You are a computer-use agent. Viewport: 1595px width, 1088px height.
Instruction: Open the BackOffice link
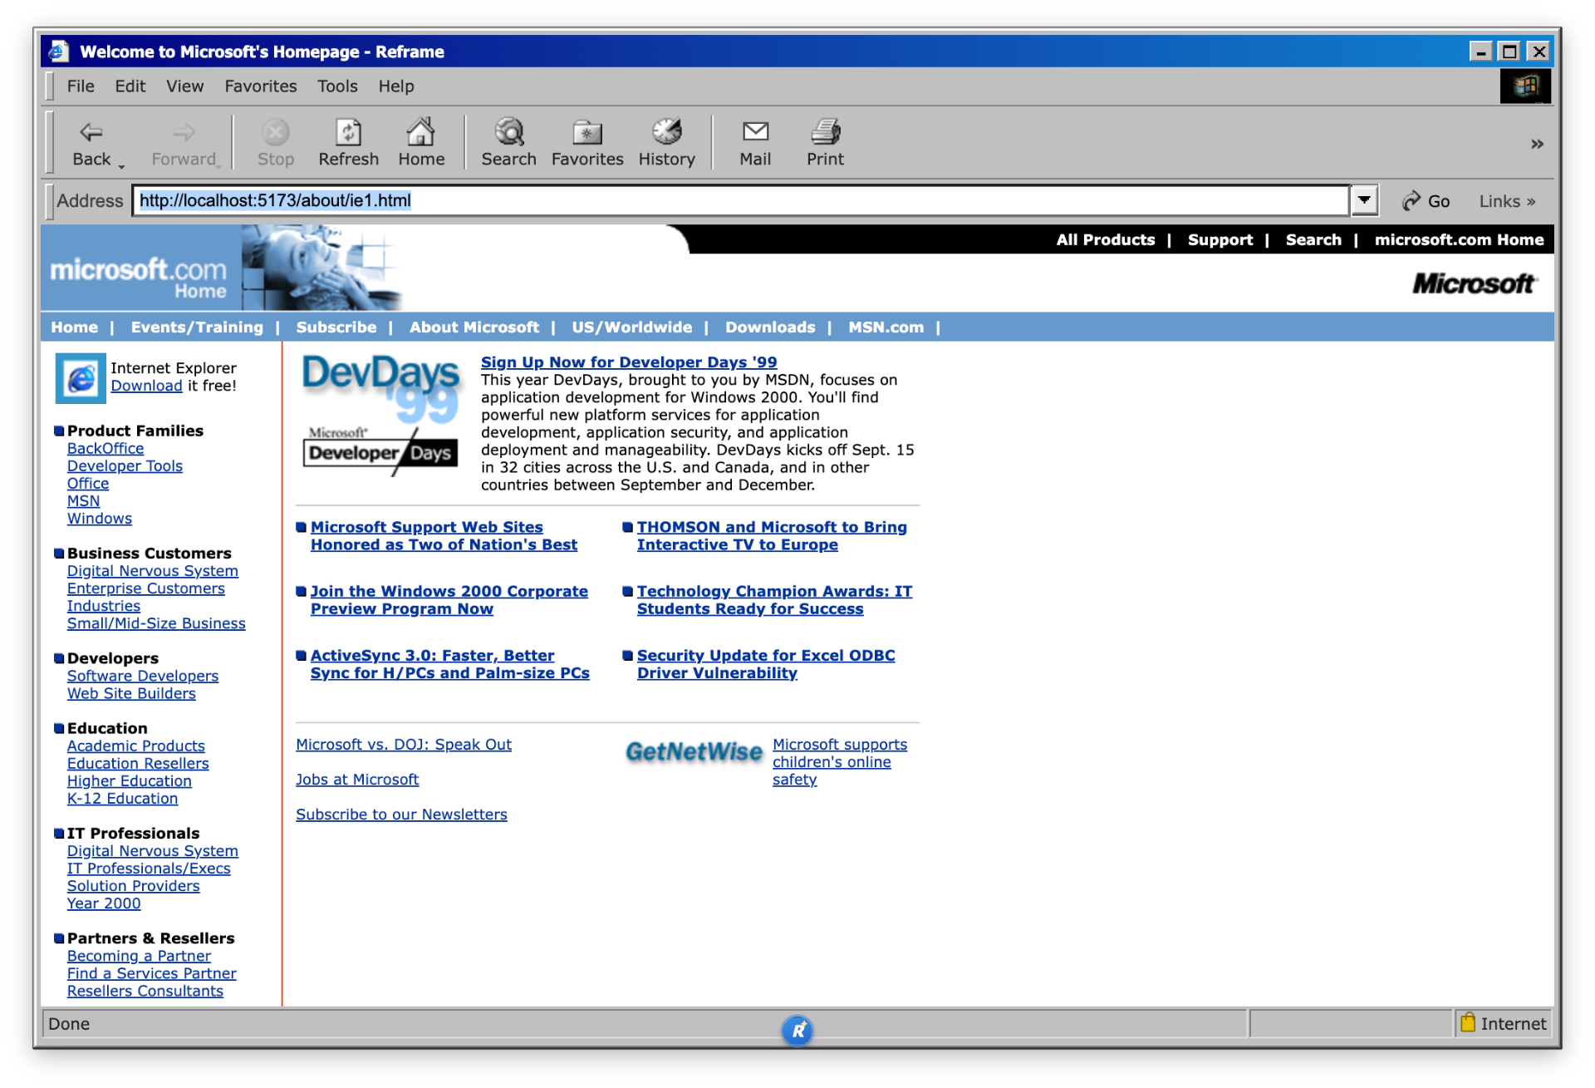pyautogui.click(x=106, y=449)
